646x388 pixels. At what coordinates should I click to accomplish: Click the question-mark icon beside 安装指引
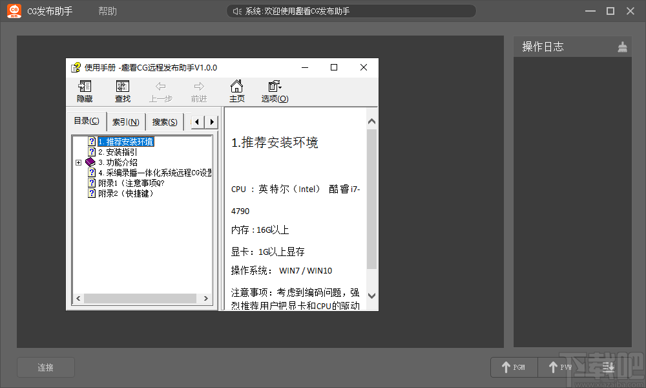click(92, 152)
